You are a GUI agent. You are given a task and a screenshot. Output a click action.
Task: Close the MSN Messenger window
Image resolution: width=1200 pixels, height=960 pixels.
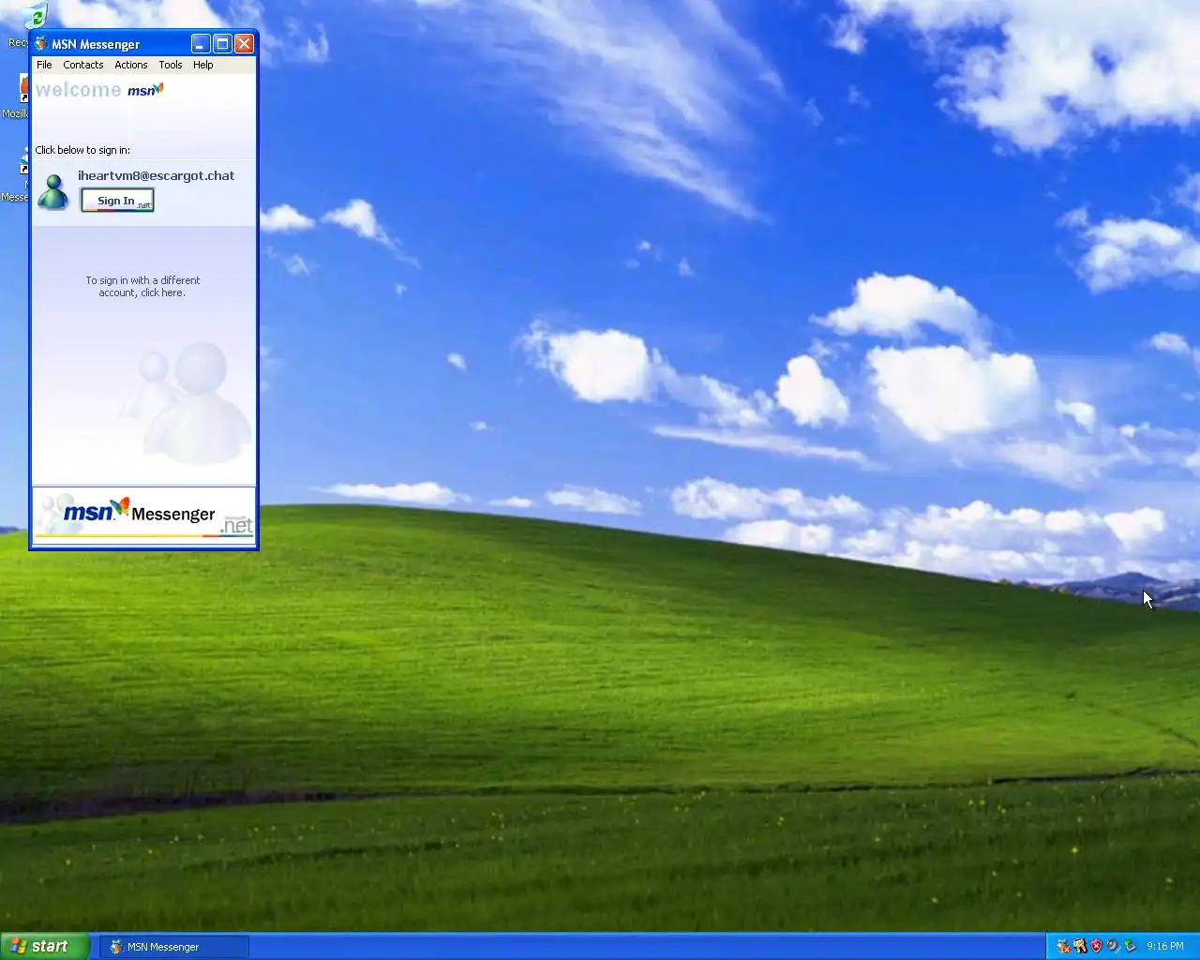(244, 44)
